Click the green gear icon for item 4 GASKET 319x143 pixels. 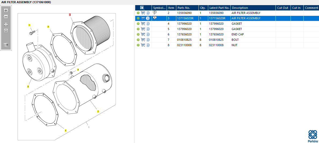[x=138, y=24]
